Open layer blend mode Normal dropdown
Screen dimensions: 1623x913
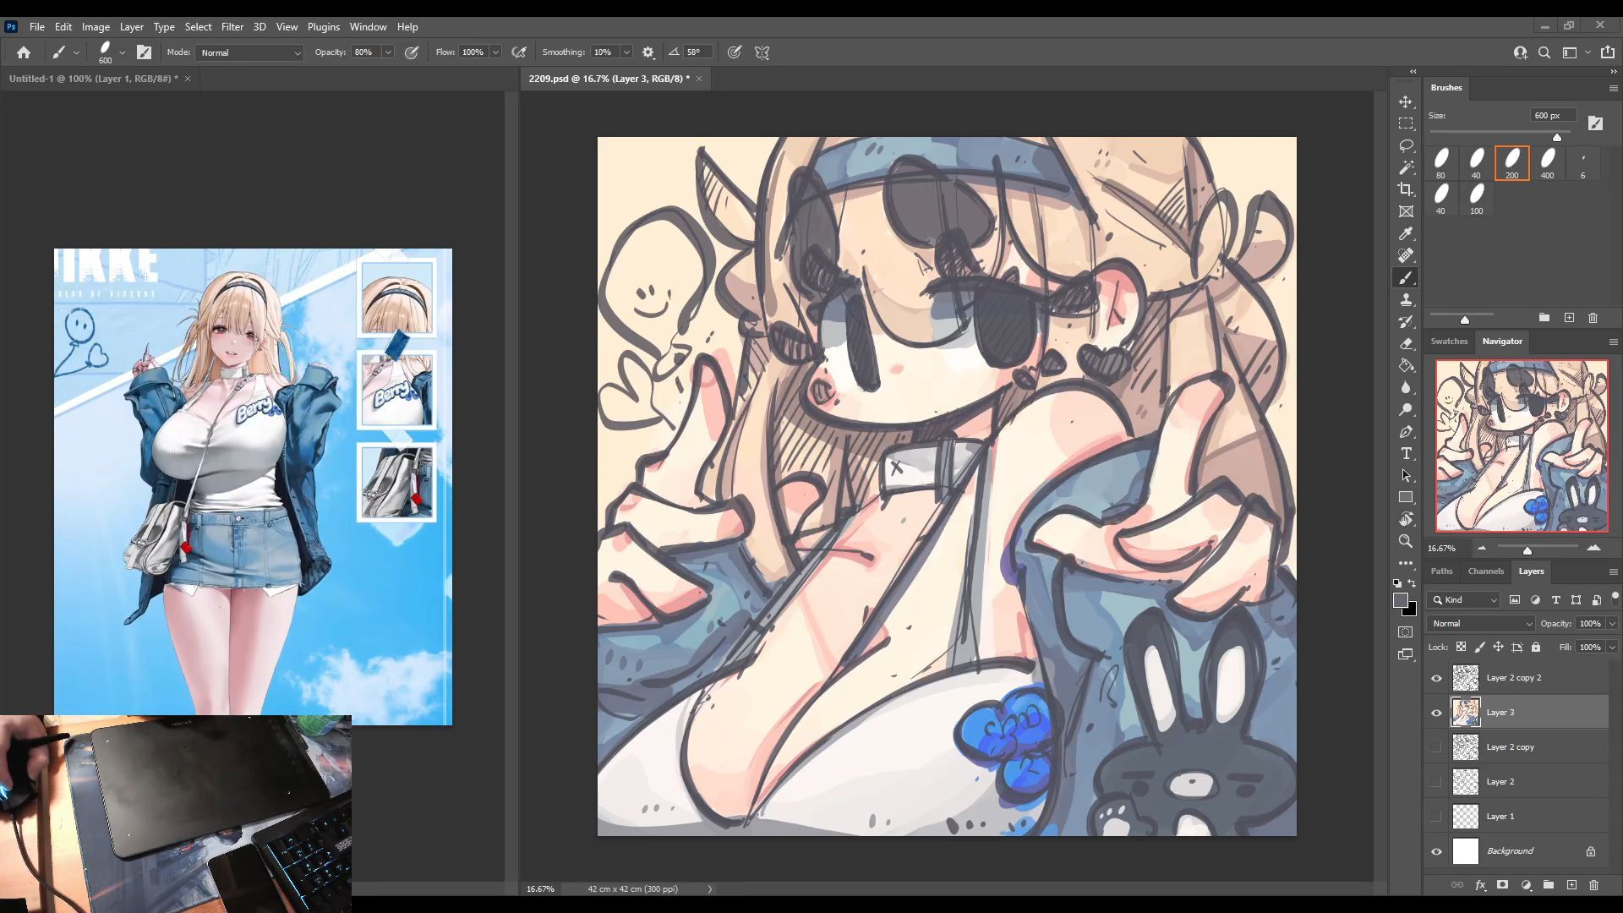(x=1481, y=623)
